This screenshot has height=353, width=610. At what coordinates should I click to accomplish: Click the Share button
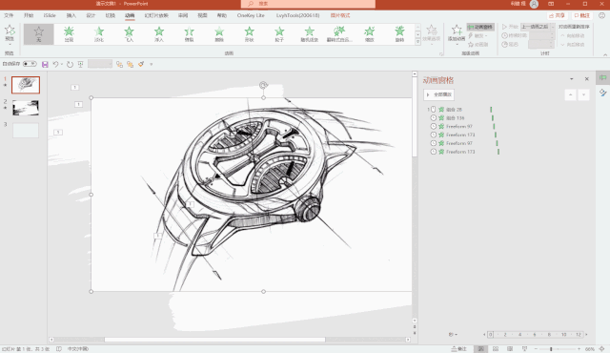557,15
